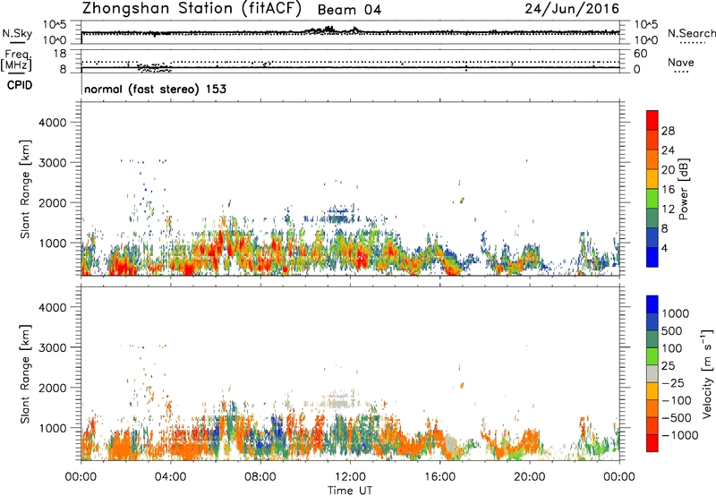This screenshot has width=716, height=496.
Task: Click the Zhongshan Station (fitACF) title
Action: [x=192, y=9]
